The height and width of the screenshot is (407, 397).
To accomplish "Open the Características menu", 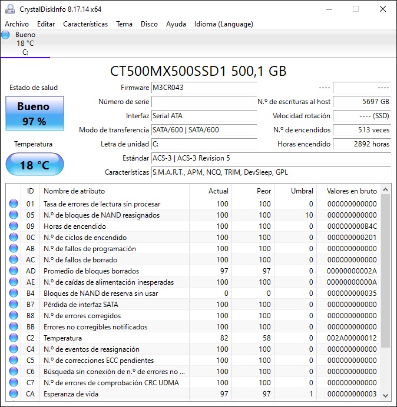I will pos(85,24).
